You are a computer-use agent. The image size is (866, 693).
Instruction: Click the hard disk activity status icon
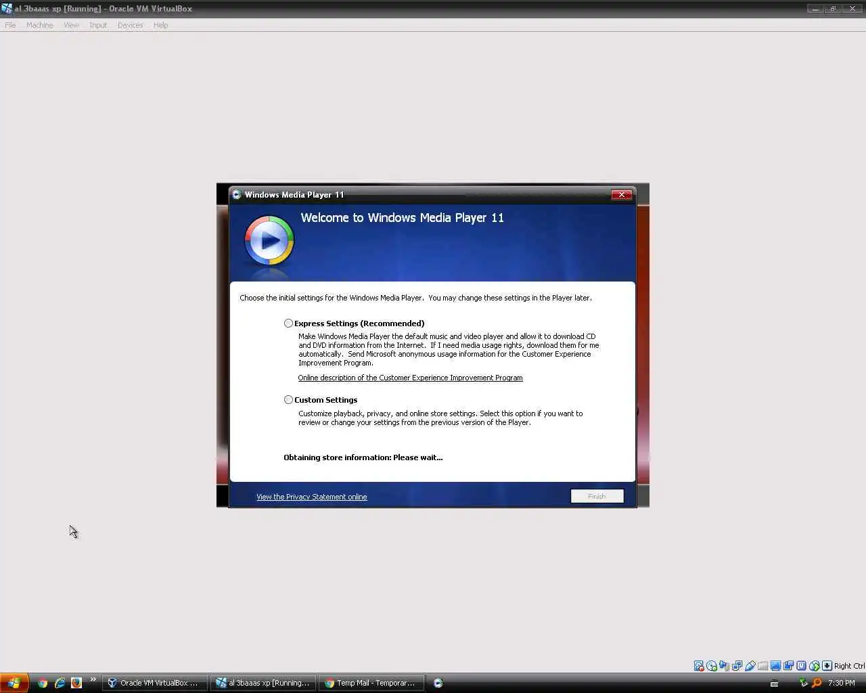(699, 666)
